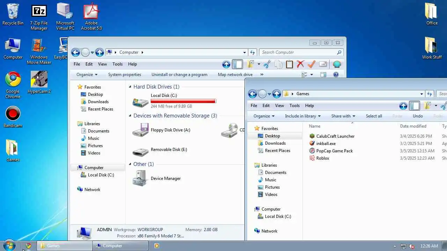Select the Bandicam desktop icon
The height and width of the screenshot is (251, 447).
click(13, 117)
